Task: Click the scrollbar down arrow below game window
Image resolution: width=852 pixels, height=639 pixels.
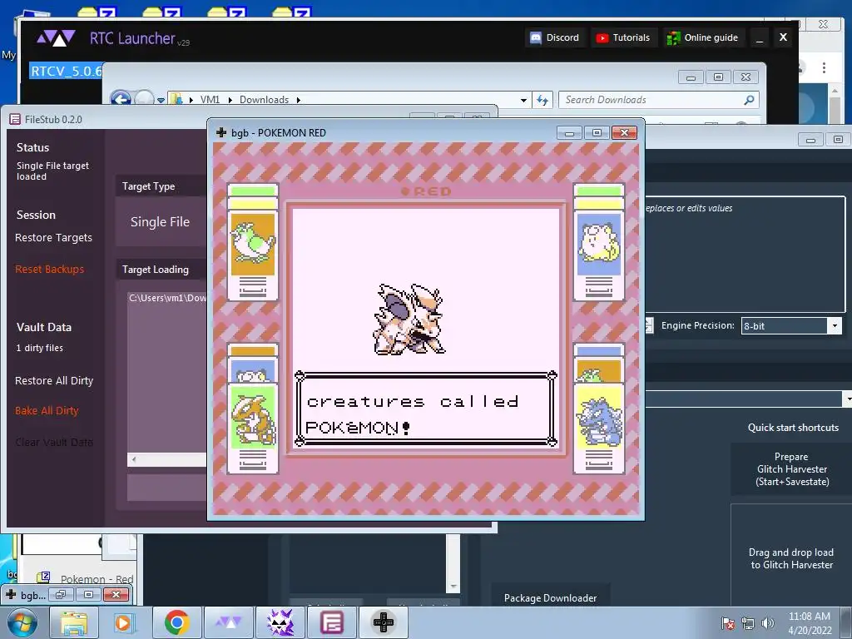Action: click(x=453, y=587)
